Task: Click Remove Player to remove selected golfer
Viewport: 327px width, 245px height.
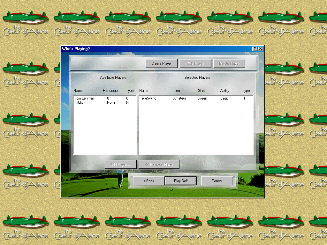Action: click(x=159, y=164)
